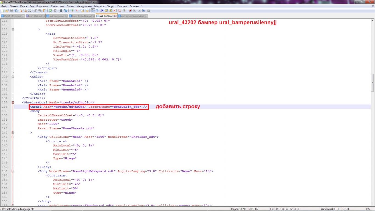Click the Cut scissors icon
Image resolution: width=375 pixels, height=211 pixels.
(x=35, y=10)
